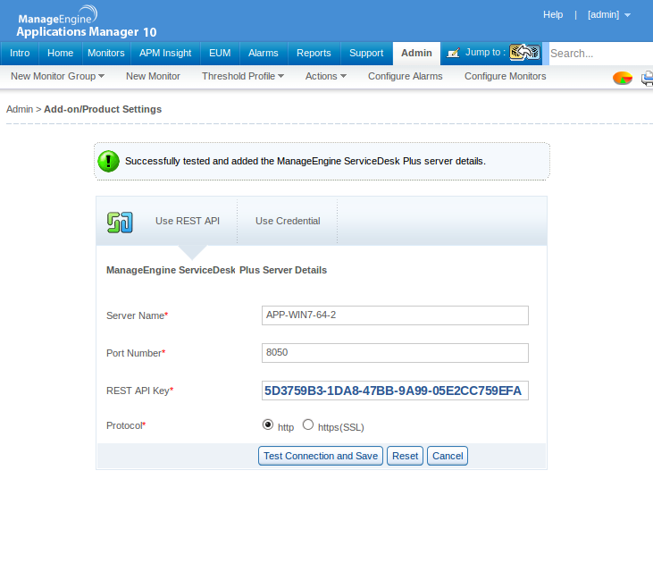This screenshot has height=563, width=653.
Task: Click the Search box
Action: tap(601, 54)
